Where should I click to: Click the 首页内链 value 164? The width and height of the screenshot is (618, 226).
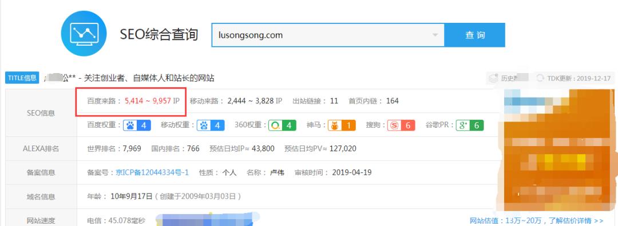click(392, 101)
